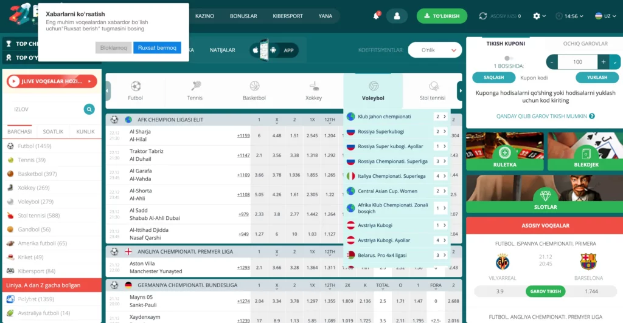Open the time zone 14:56 dropdown
The image size is (623, 323).
point(569,16)
